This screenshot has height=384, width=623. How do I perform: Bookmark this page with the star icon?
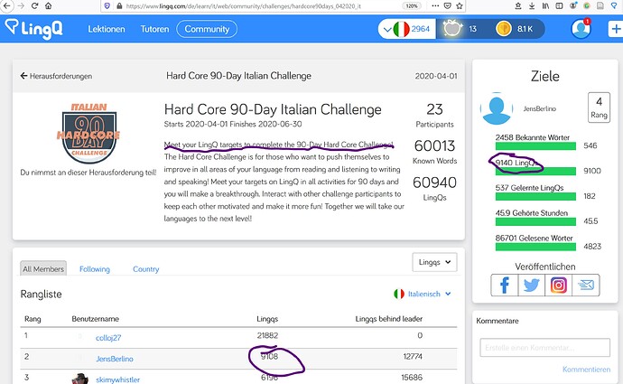460,6
